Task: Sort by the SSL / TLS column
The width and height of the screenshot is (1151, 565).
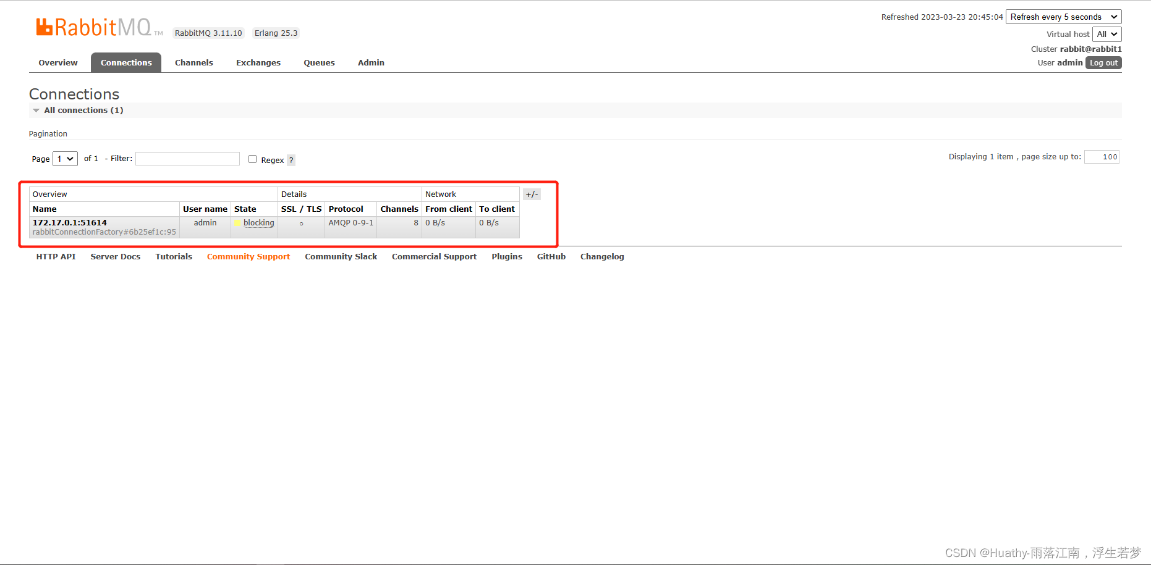Action: coord(301,209)
